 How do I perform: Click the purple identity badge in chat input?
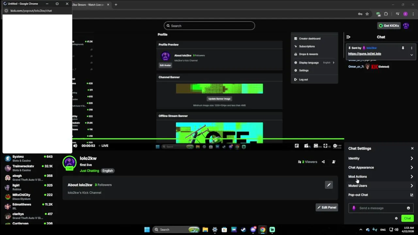[354, 208]
